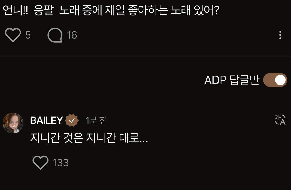Like the post with the heart icon
The width and height of the screenshot is (291, 190).
(x=13, y=35)
